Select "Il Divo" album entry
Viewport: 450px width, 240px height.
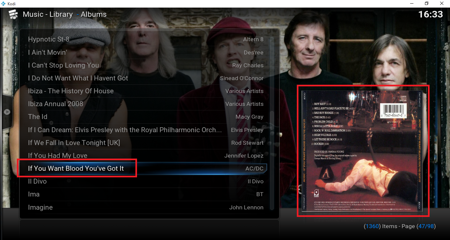(x=37, y=181)
